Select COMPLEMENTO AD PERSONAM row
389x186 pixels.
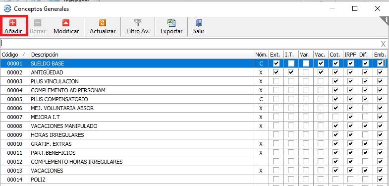point(194,90)
